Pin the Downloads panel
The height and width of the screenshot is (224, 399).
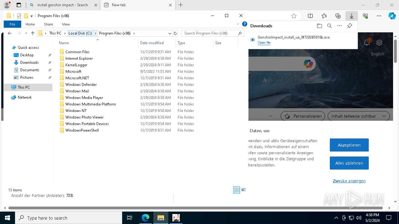pos(349,26)
